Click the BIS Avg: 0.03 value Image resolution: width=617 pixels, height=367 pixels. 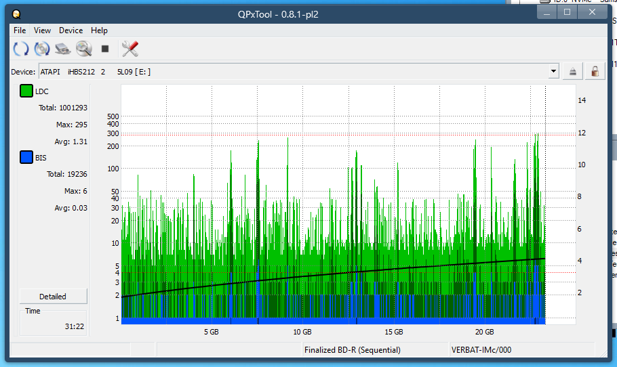pos(71,208)
